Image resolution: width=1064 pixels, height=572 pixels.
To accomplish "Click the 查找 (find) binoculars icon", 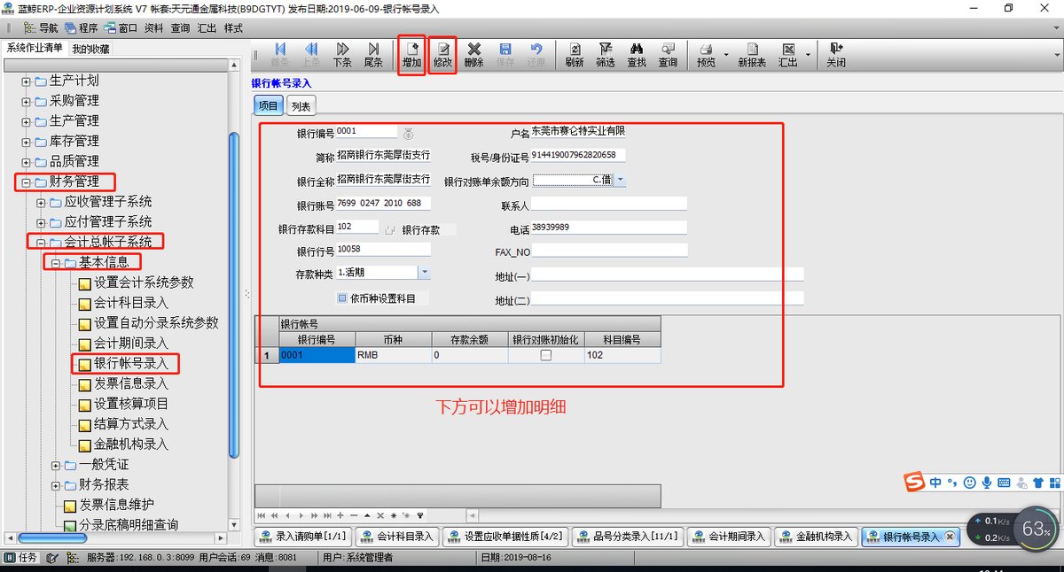I will pos(637,54).
